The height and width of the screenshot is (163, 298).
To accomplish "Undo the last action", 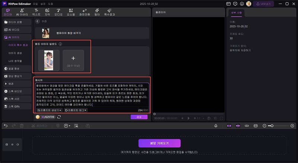I will coord(6,126).
